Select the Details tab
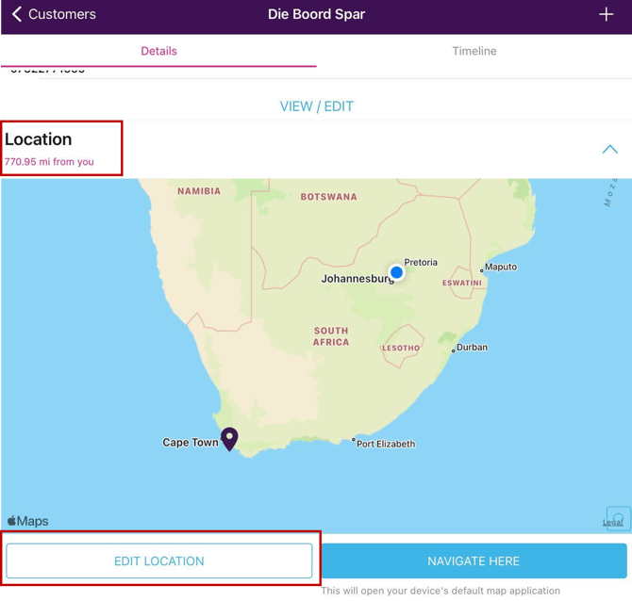This screenshot has width=632, height=601. click(x=158, y=51)
